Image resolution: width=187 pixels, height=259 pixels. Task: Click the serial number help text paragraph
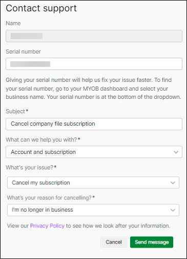[x=93, y=89]
